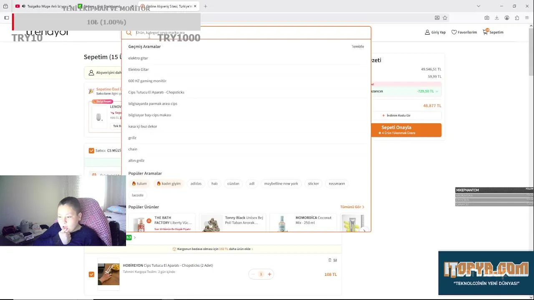Screen dimensions: 534x300
Task: Open the reader view icon in address bar
Action: (x=437, y=18)
